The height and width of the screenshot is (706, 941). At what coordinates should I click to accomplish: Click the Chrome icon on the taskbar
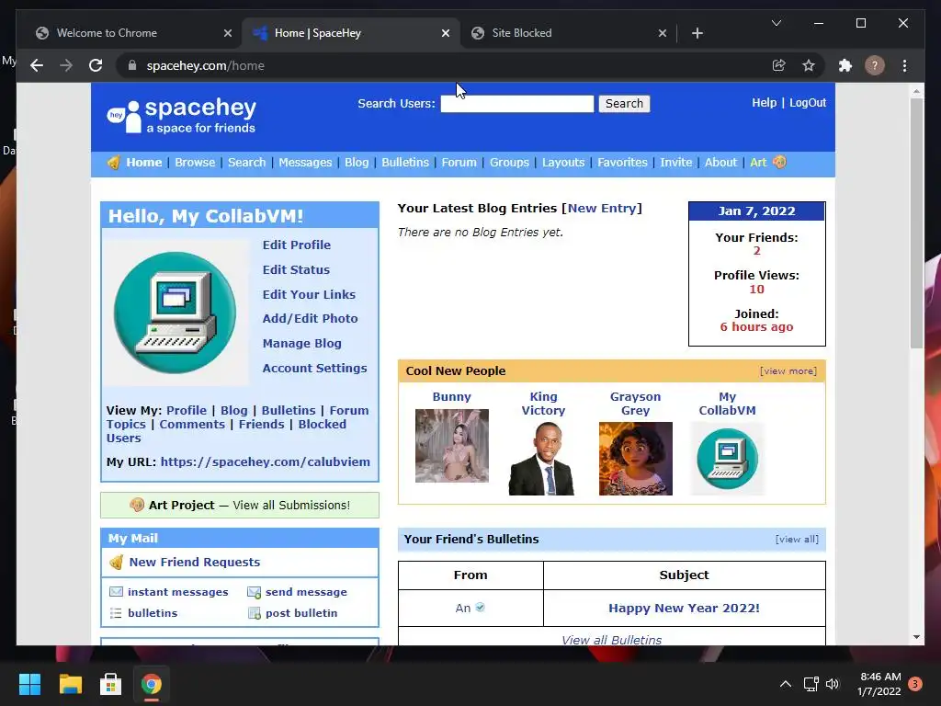coord(152,684)
